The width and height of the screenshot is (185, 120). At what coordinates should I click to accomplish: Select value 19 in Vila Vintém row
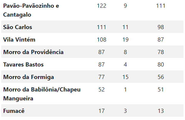coord(125,40)
